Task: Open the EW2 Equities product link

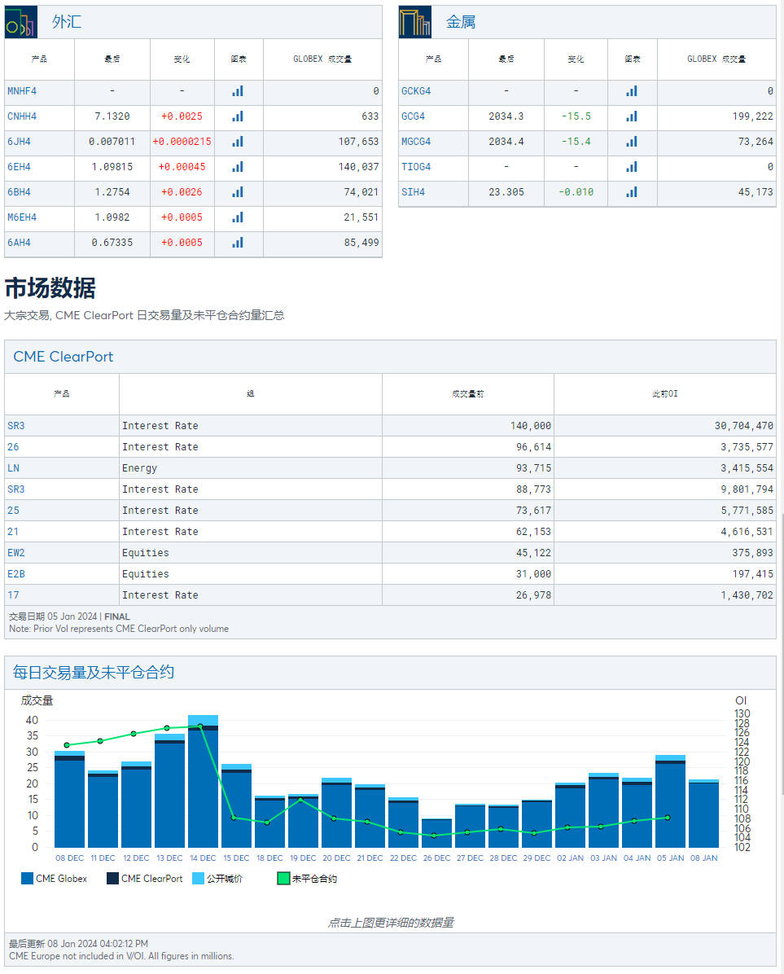Action: tap(16, 553)
